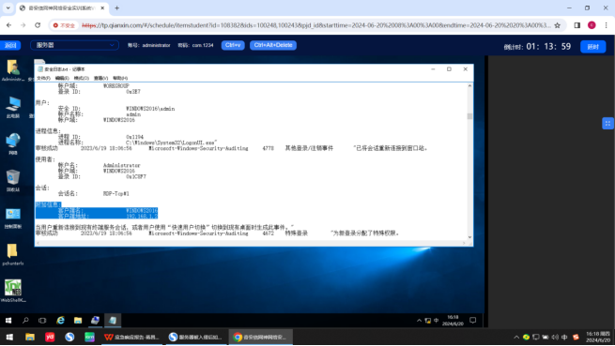
Task: Click the 帐户名 Administrator line in Notepad
Action: 100,165
